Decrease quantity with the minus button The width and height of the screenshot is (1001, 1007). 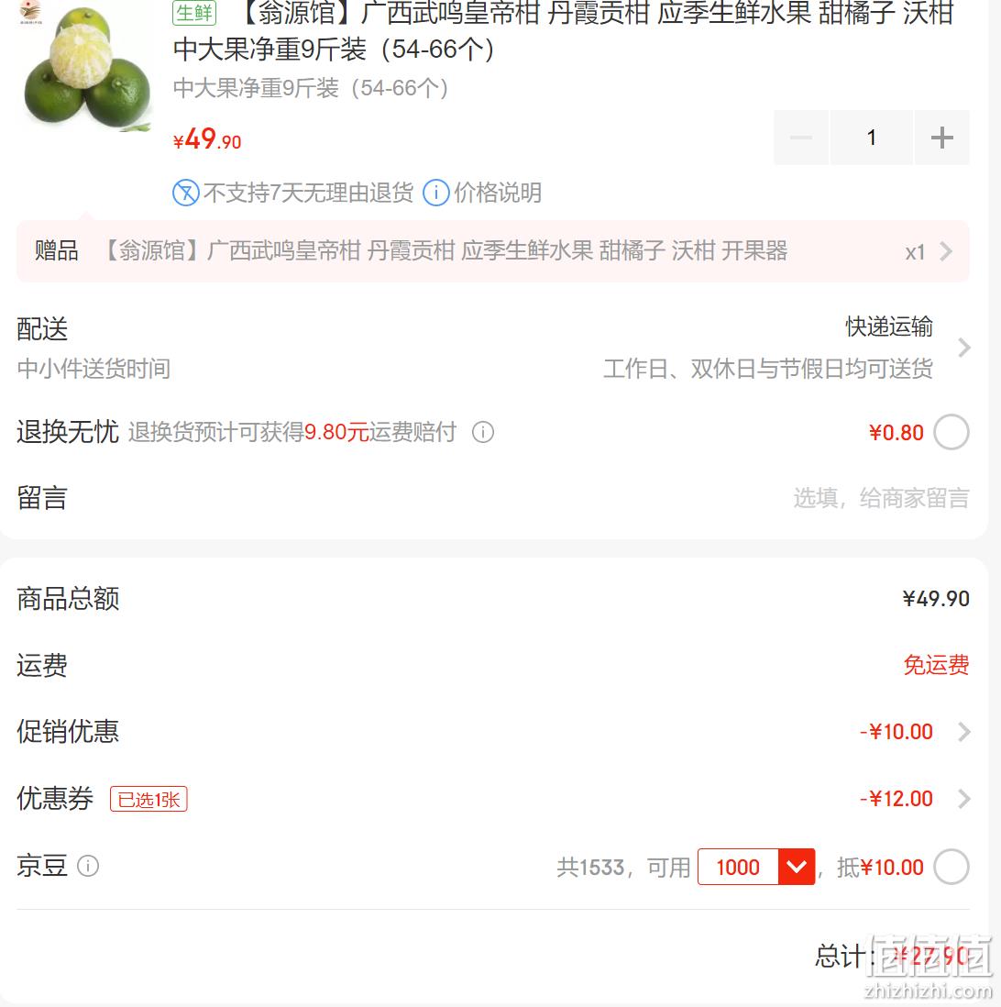(x=800, y=138)
